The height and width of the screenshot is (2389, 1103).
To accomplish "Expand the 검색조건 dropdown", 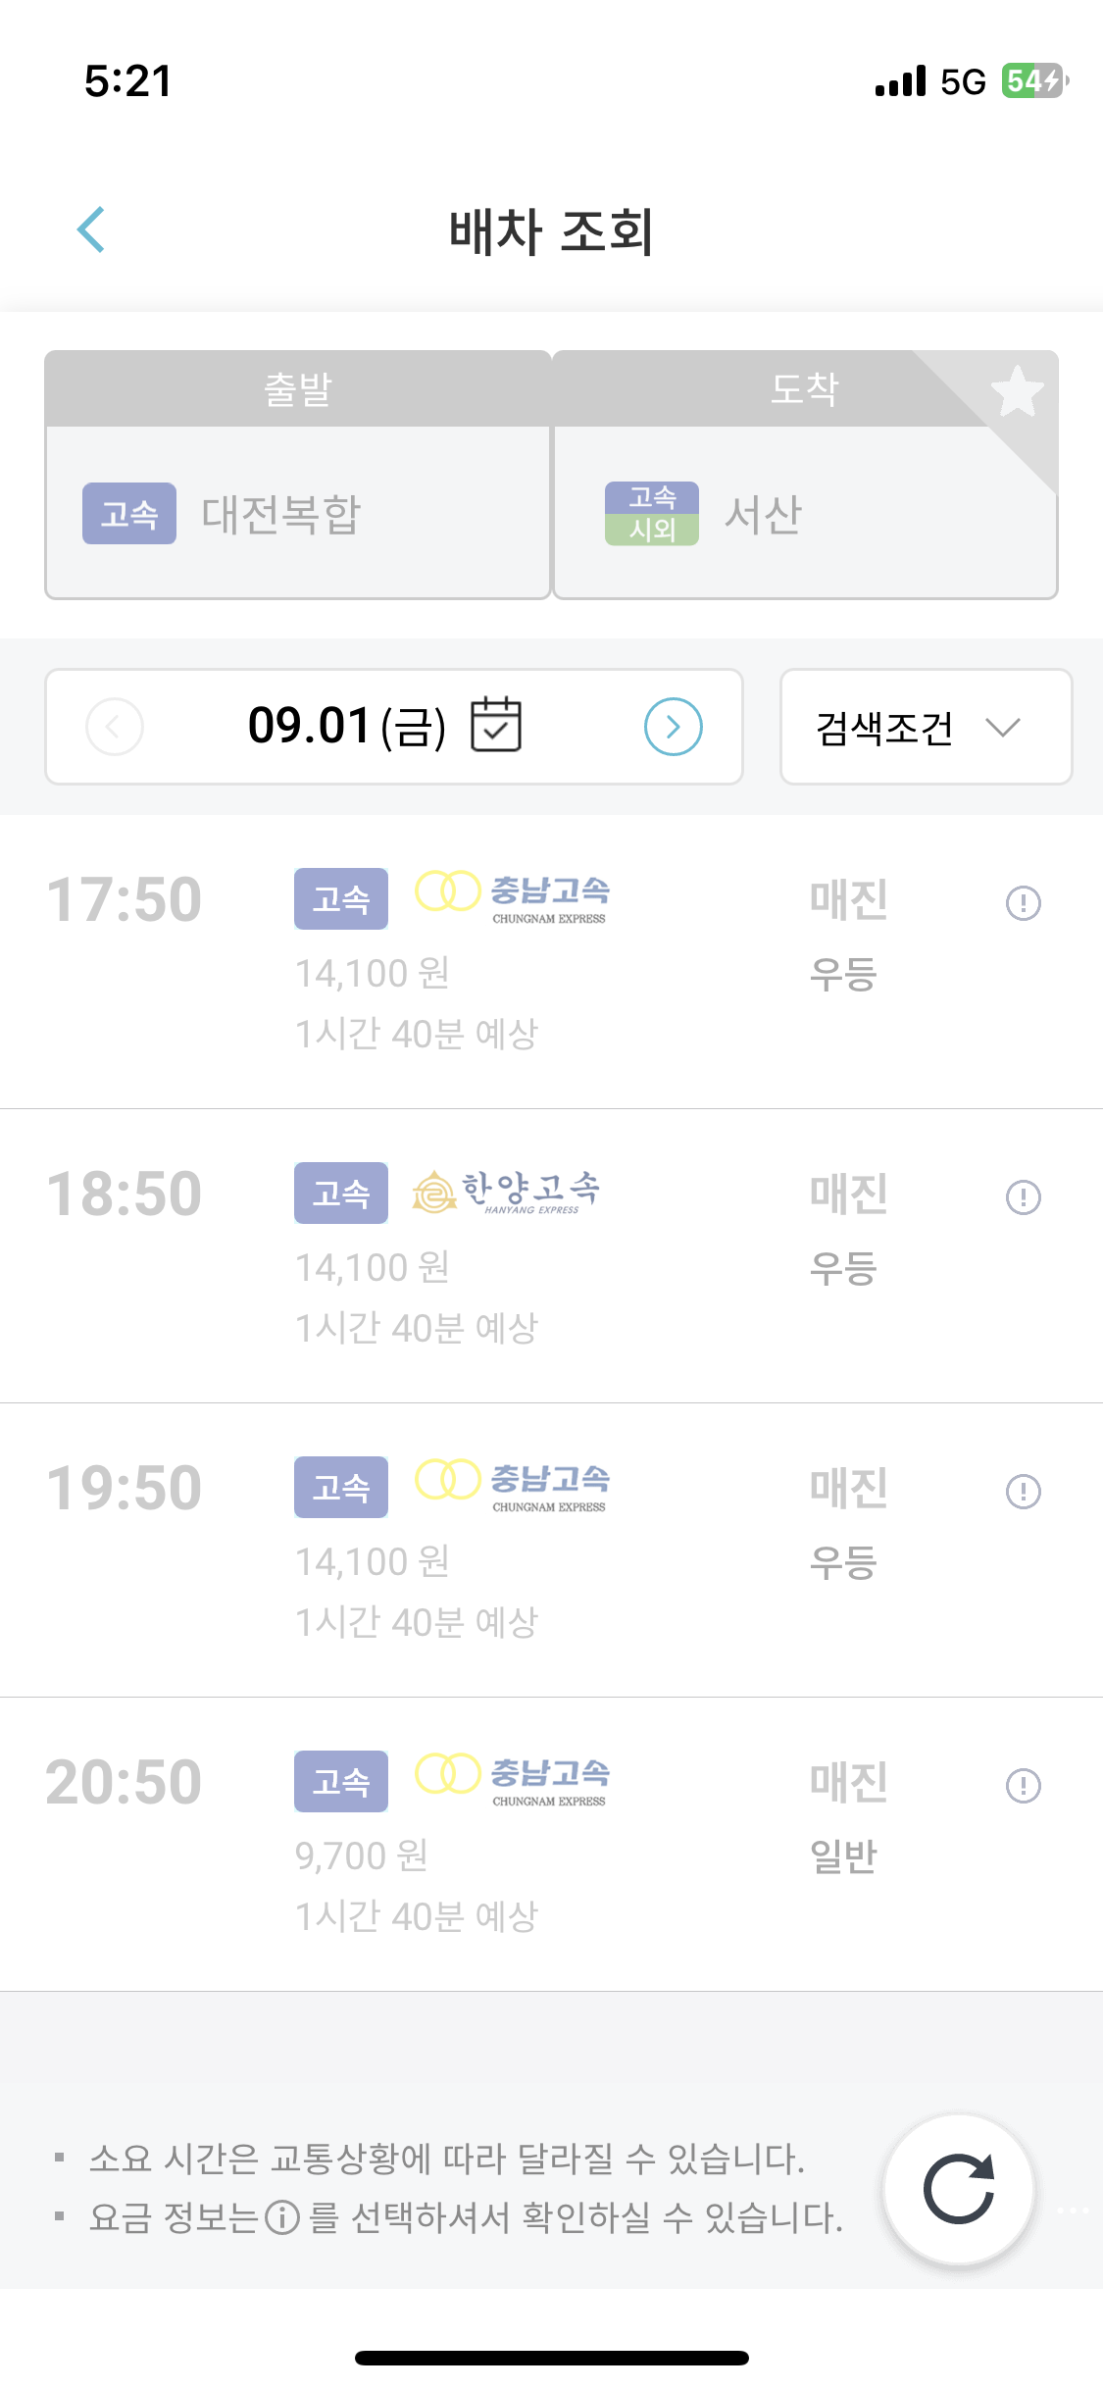I will coord(926,727).
